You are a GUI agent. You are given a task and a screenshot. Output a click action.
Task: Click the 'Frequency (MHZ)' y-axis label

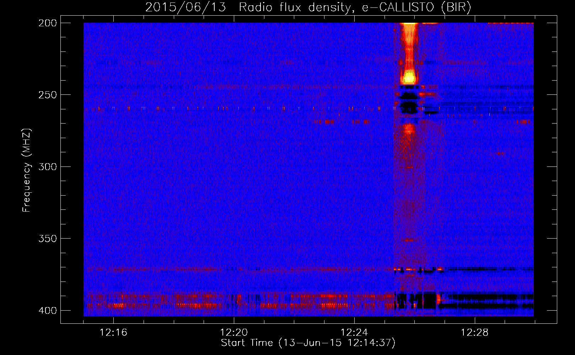click(27, 170)
